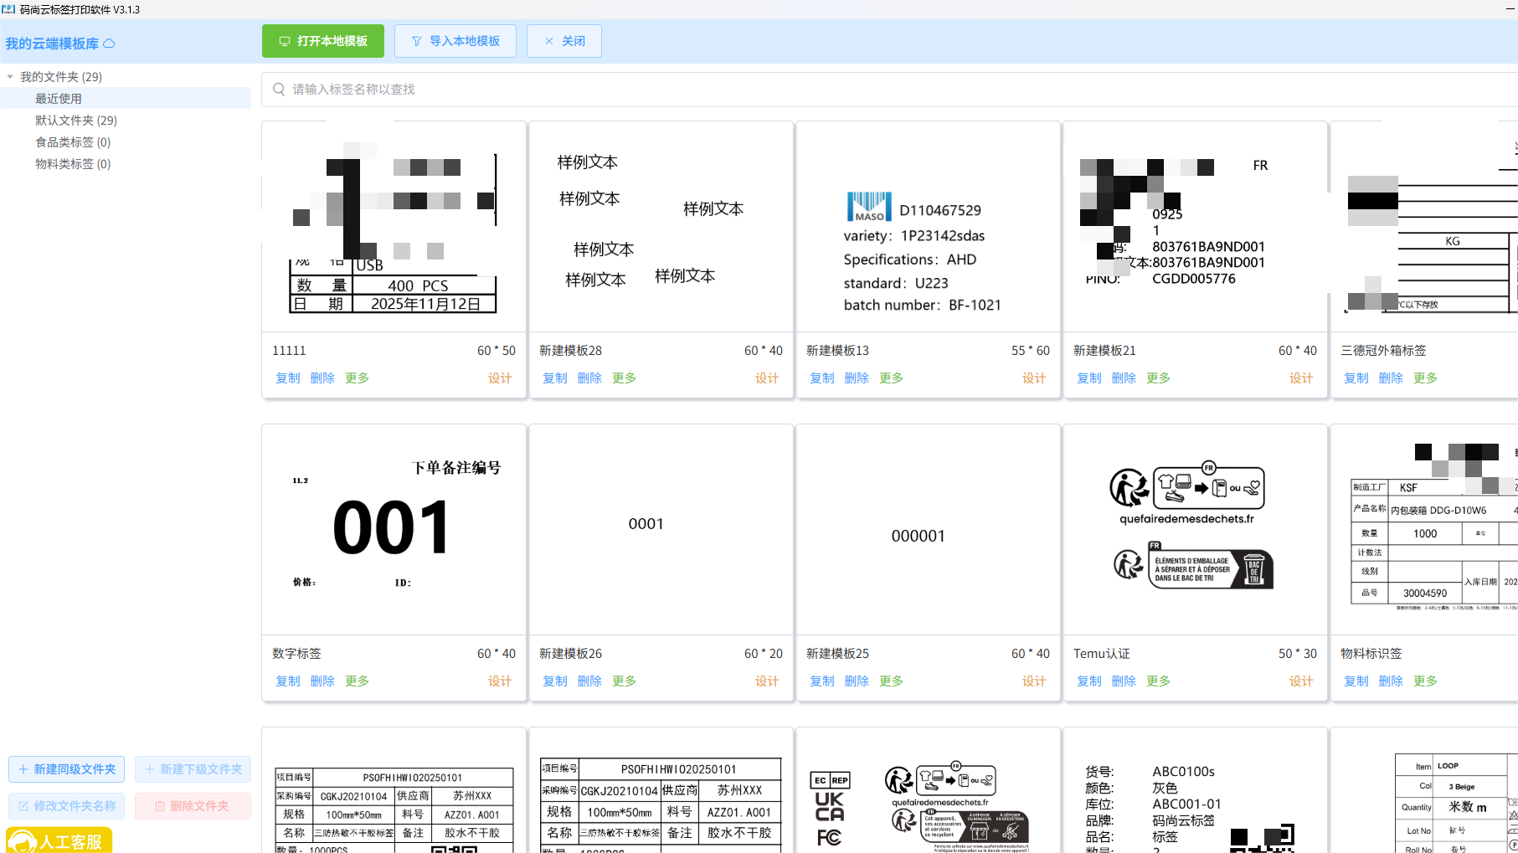The image size is (1518, 853).
Task: Open the 人工客服 customer service badge
Action: [x=59, y=840]
